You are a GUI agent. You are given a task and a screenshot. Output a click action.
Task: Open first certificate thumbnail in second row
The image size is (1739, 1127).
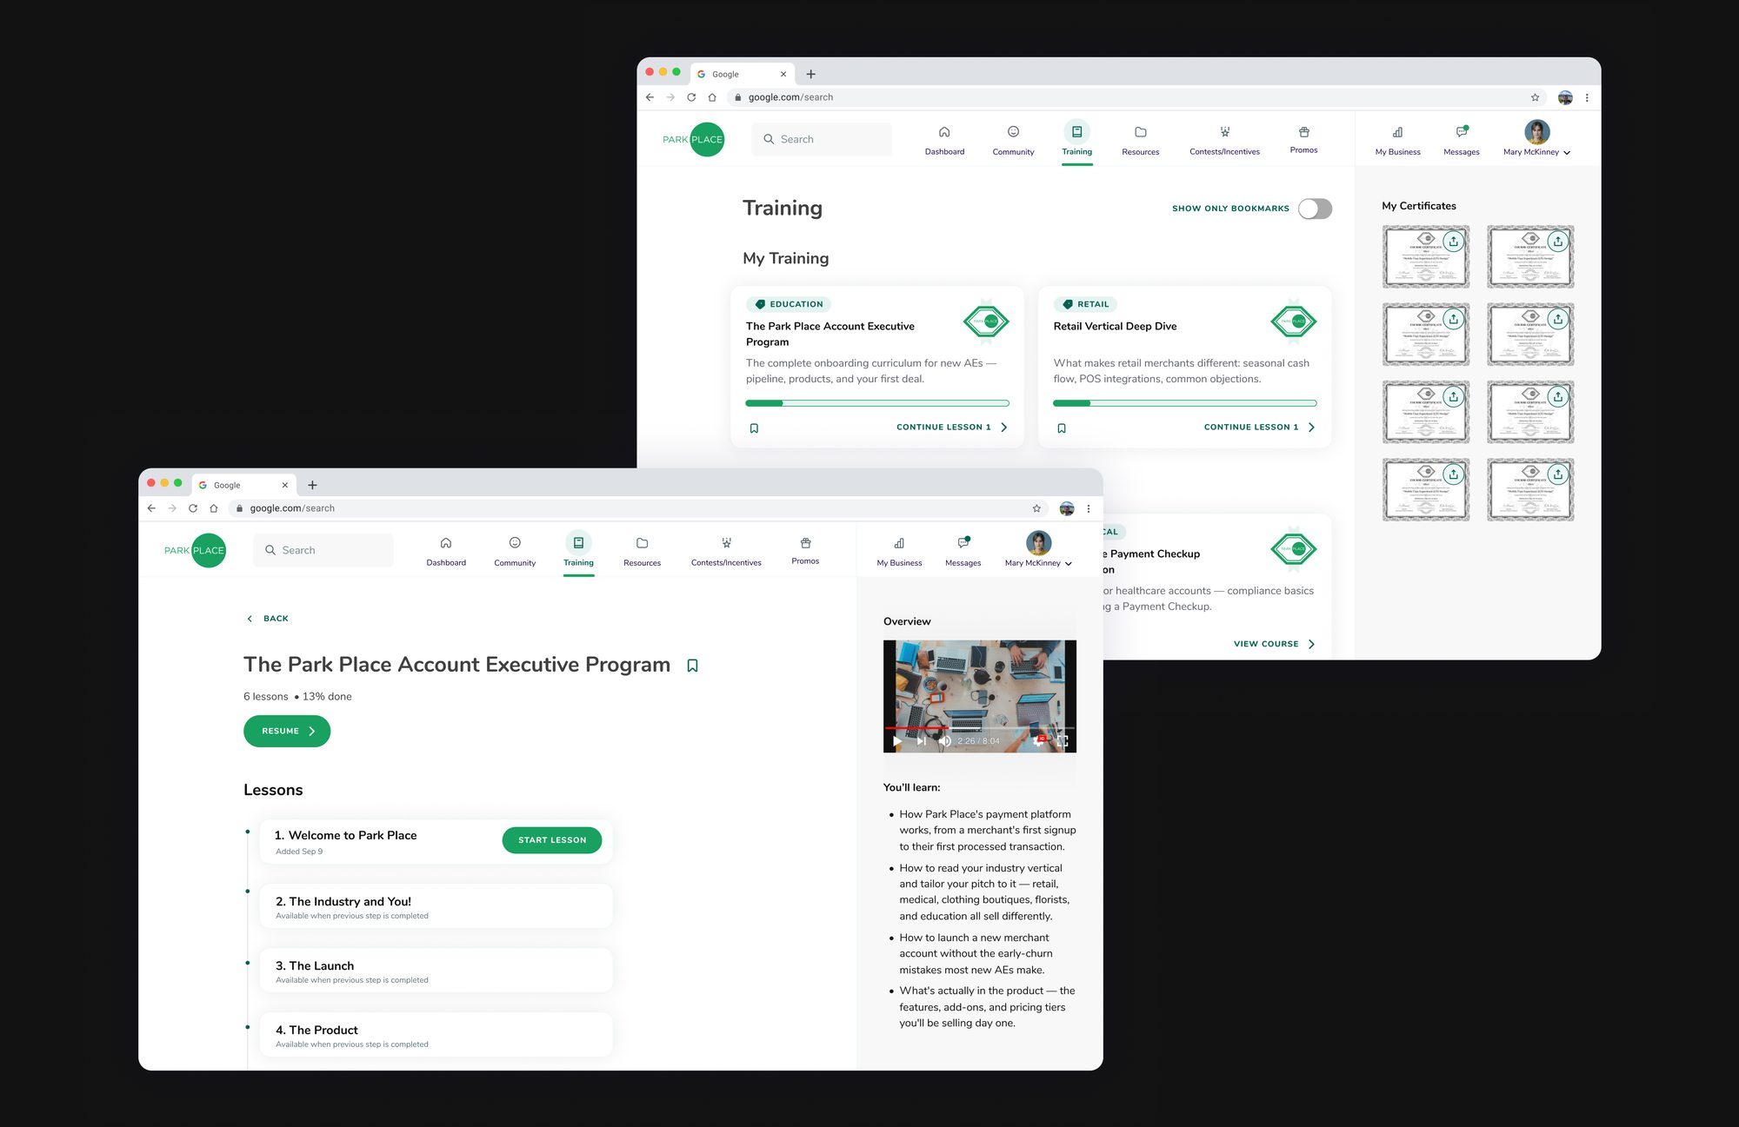(1426, 335)
